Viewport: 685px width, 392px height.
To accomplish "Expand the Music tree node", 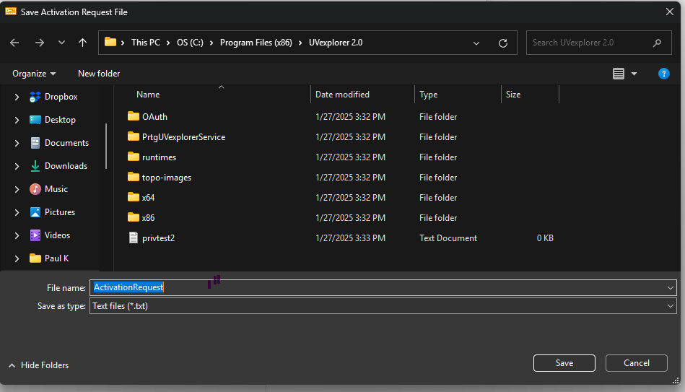I will click(x=17, y=189).
